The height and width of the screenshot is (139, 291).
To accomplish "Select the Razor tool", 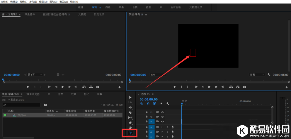I will tap(130, 112).
